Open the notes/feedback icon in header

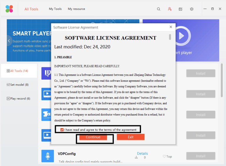(180, 9)
